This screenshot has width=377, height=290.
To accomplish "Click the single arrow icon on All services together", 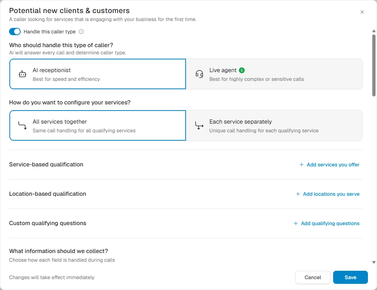I will tap(22, 125).
